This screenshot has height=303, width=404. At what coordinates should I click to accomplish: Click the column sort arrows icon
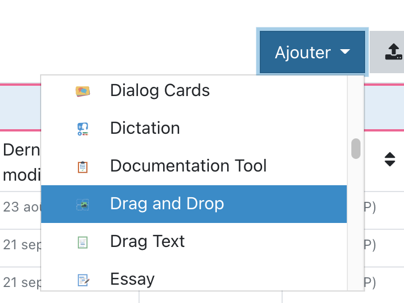(x=390, y=160)
